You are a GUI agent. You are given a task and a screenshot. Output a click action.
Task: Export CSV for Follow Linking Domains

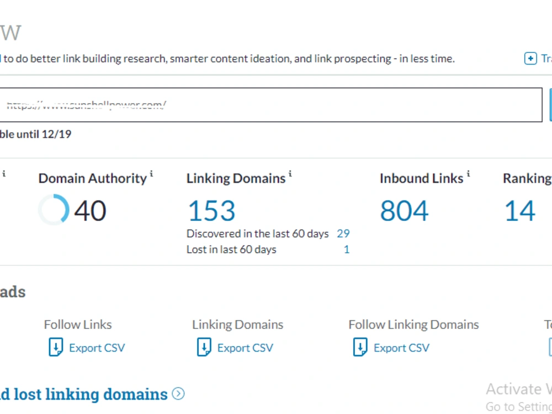click(401, 348)
